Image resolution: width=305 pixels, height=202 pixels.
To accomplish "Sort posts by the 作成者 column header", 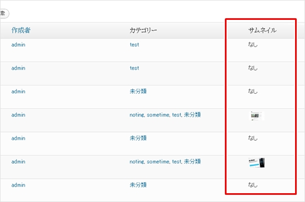I will point(21,30).
